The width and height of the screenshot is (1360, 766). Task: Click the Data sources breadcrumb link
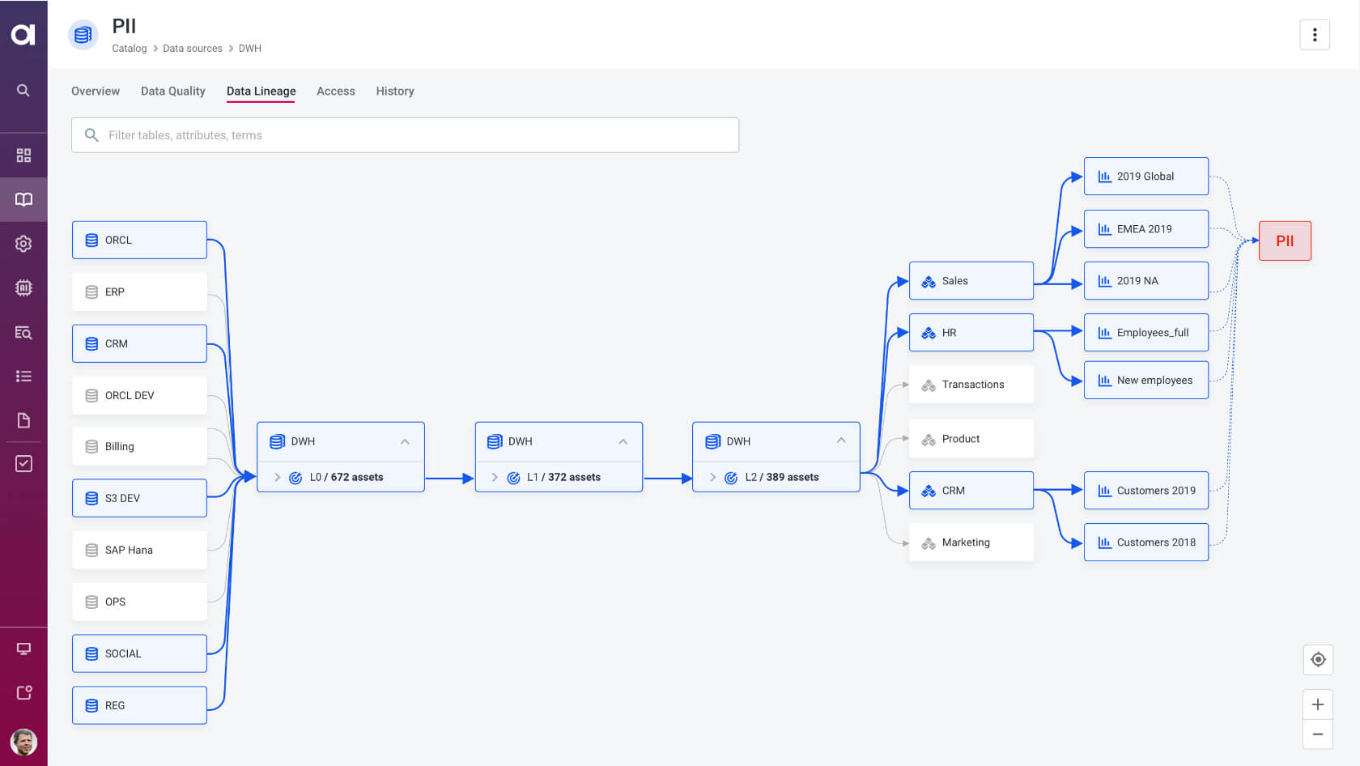pyautogui.click(x=192, y=49)
